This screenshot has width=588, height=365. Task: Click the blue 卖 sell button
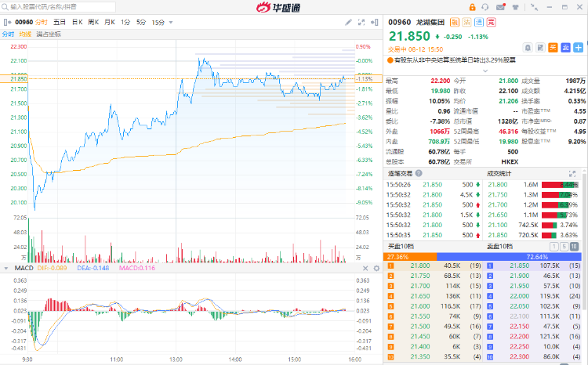coord(565,48)
